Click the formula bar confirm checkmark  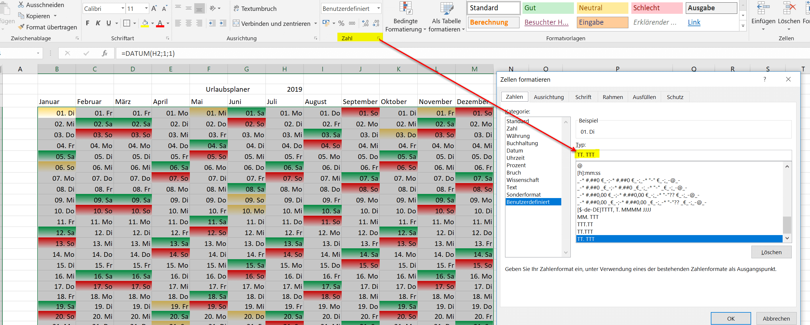pyautogui.click(x=86, y=53)
